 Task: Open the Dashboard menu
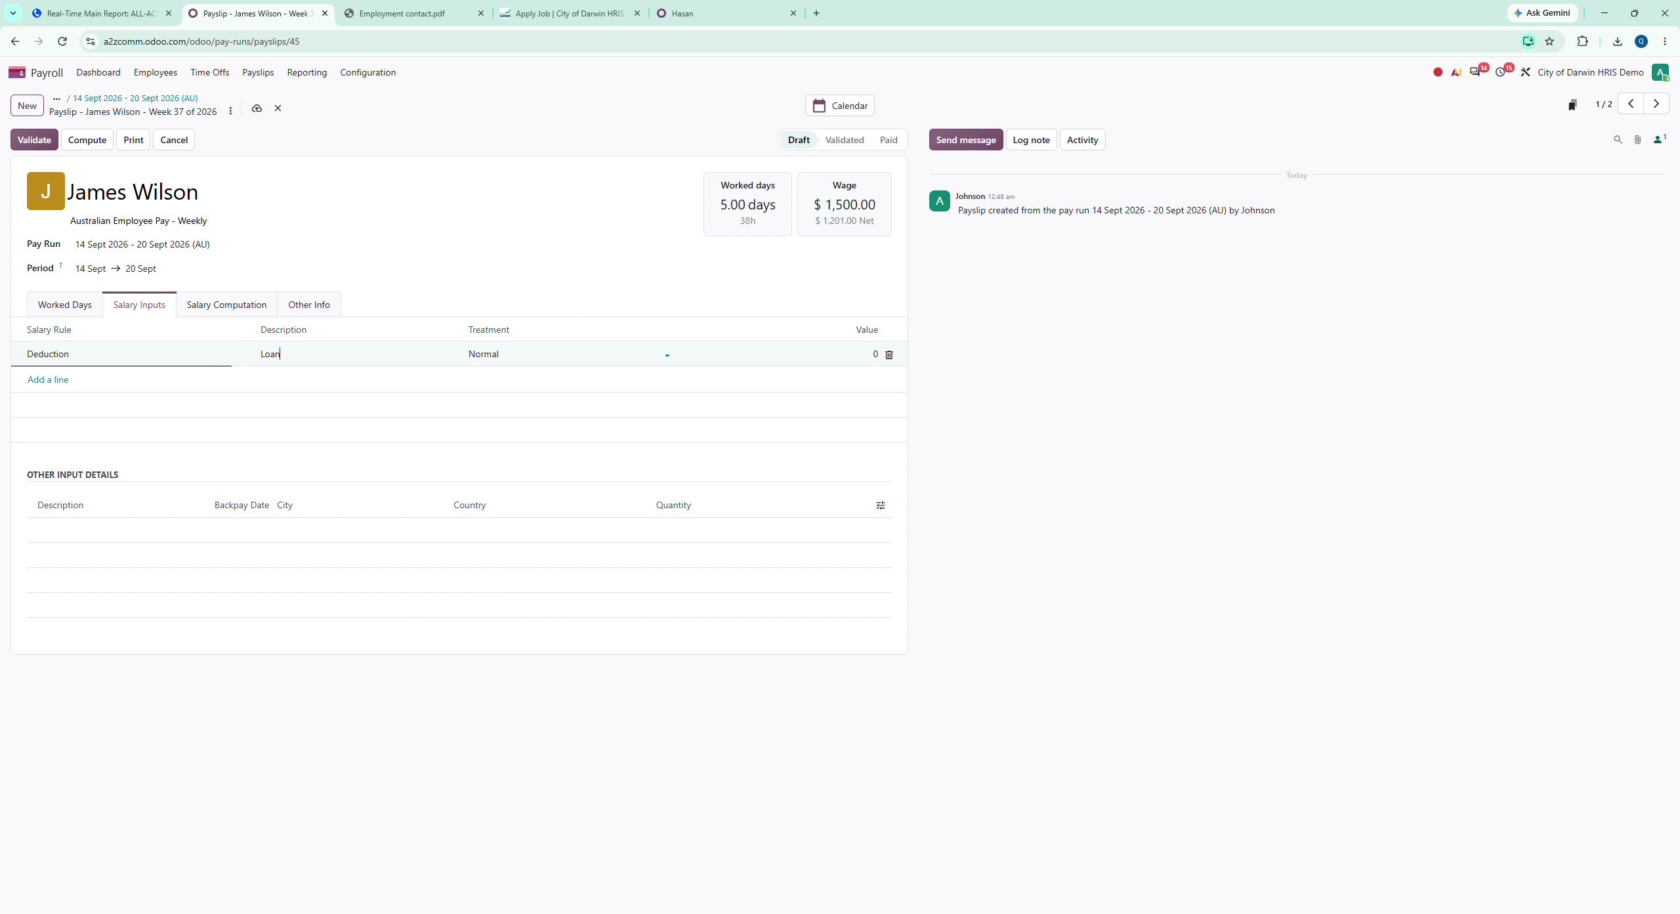click(x=98, y=72)
